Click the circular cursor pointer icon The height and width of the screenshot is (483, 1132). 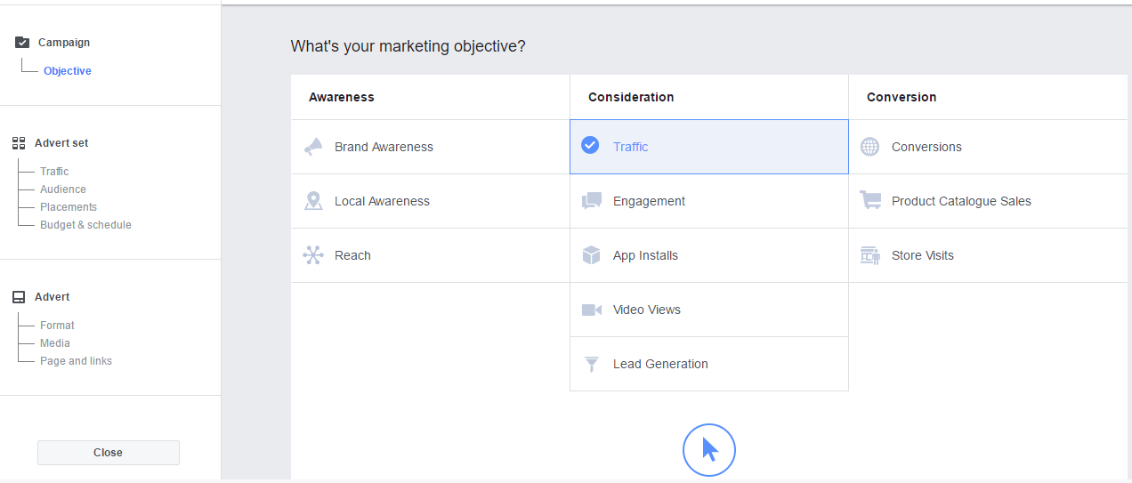point(709,449)
